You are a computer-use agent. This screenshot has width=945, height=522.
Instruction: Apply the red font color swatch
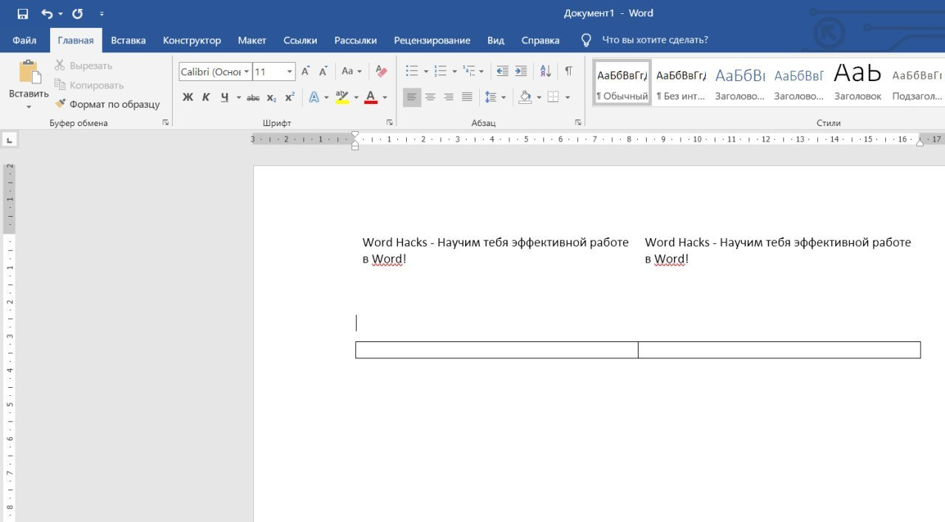click(371, 97)
